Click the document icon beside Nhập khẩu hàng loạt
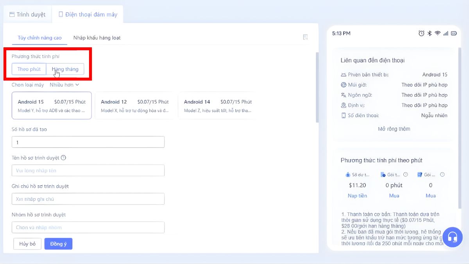This screenshot has width=469, height=264. pos(305,37)
